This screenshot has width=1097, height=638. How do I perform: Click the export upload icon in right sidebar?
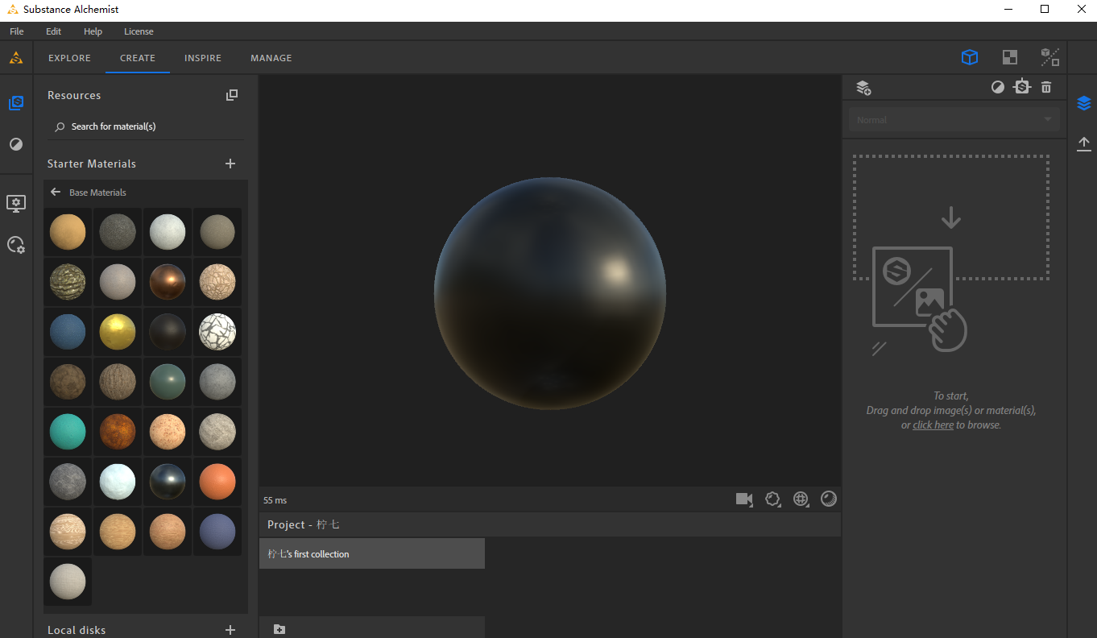[1084, 143]
